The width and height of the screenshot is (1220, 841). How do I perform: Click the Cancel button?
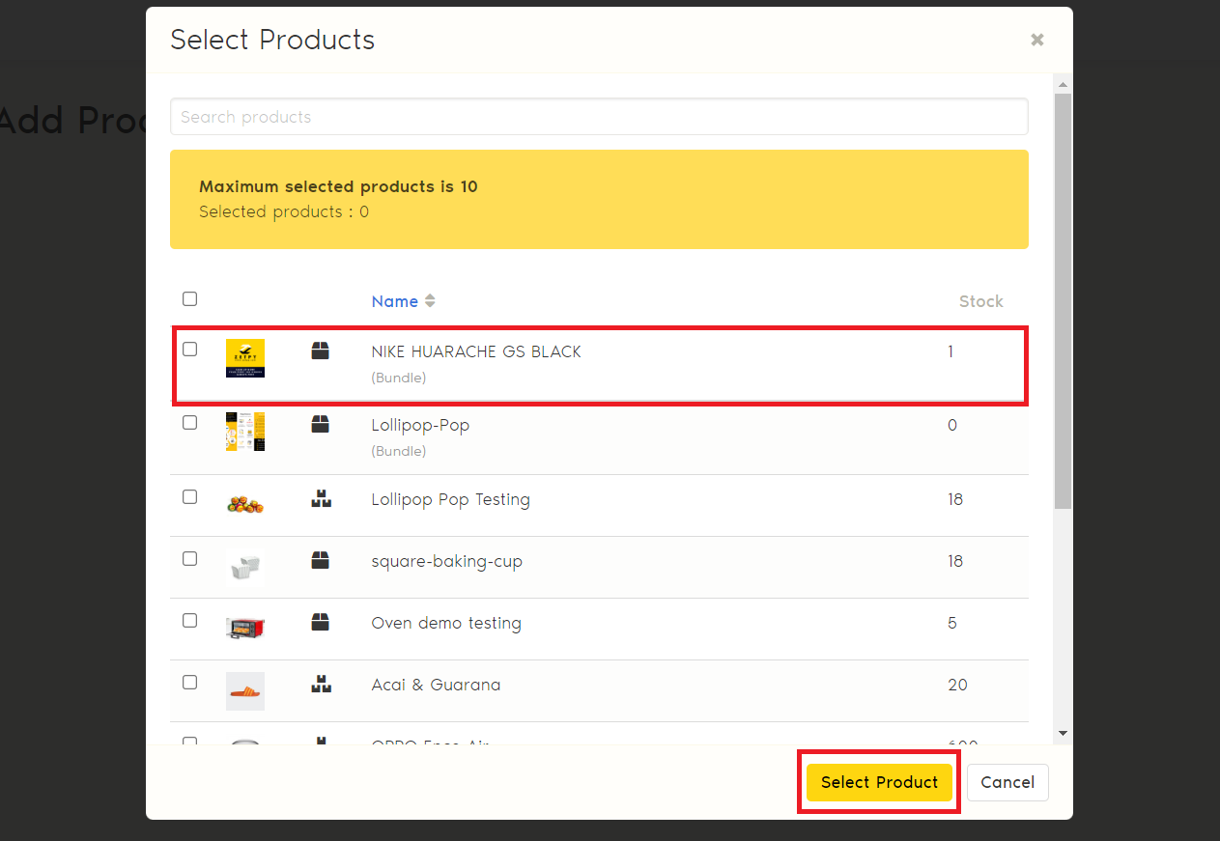point(1007,782)
